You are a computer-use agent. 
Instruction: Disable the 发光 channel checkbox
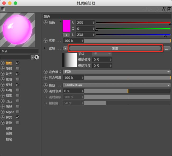coord(17,74)
